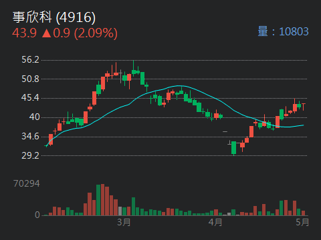This screenshot has width=321, height=240.
Task: Click the gray volume bar beside 3月
Action: (120, 211)
